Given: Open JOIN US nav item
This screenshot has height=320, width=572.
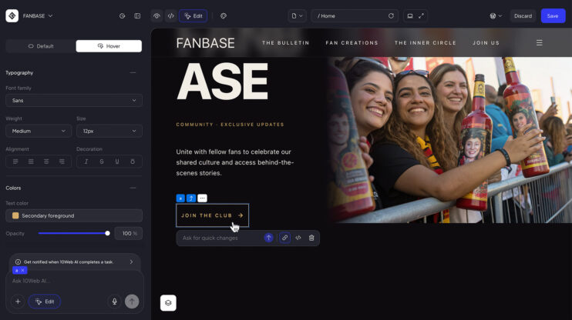Looking at the screenshot, I should (x=486, y=43).
